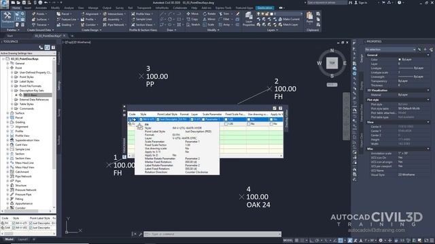This screenshot has height=244, width=435.
Task: Click the MODEL status bar button
Action: pos(288,241)
